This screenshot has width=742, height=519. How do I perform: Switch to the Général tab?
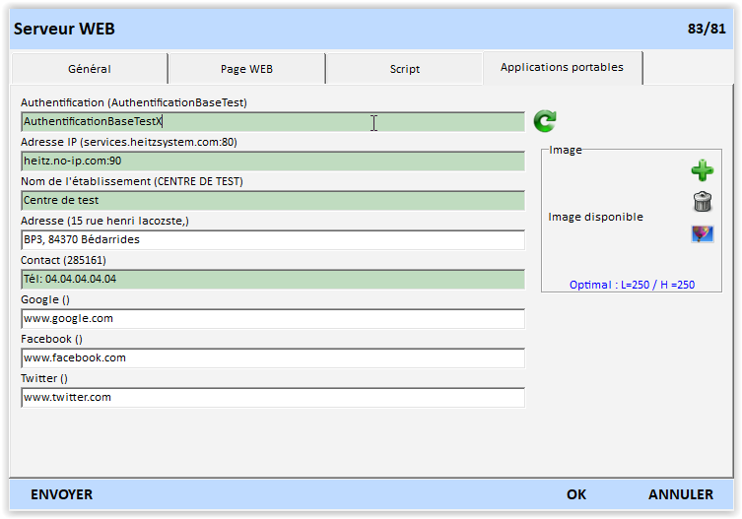(90, 69)
